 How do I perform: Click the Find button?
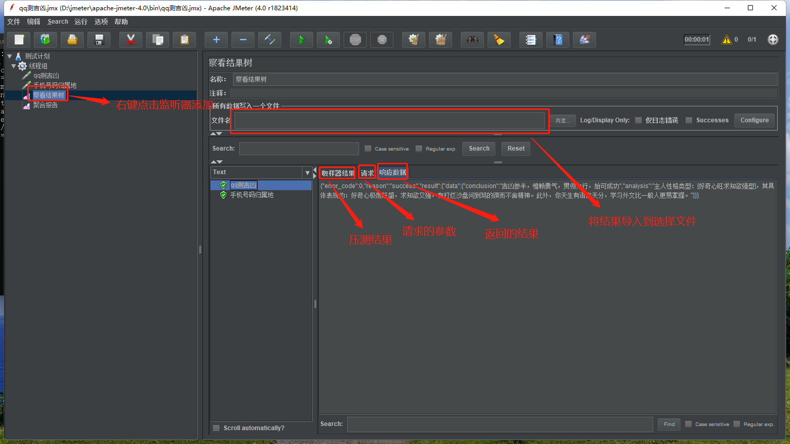[x=669, y=424]
